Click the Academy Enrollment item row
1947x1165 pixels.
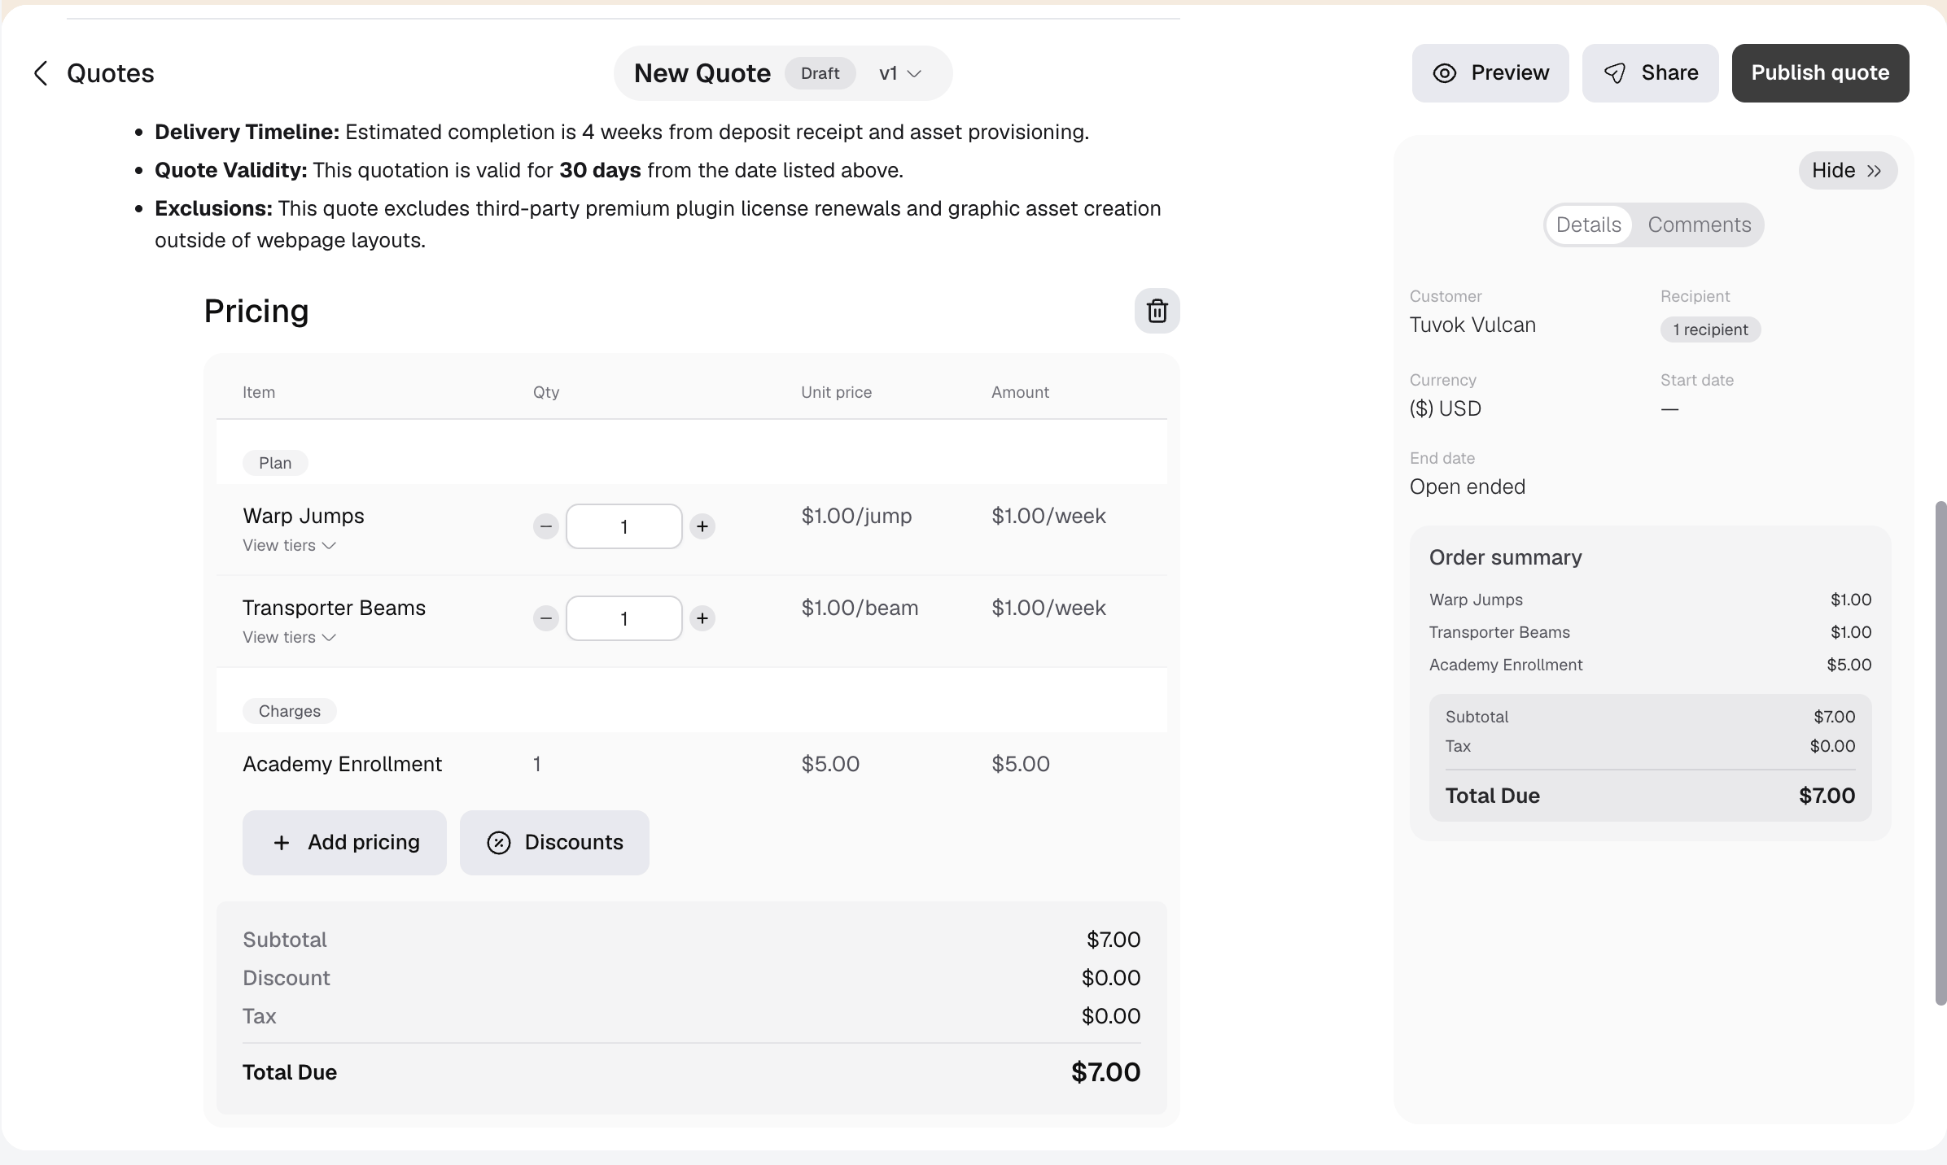pyautogui.click(x=691, y=764)
